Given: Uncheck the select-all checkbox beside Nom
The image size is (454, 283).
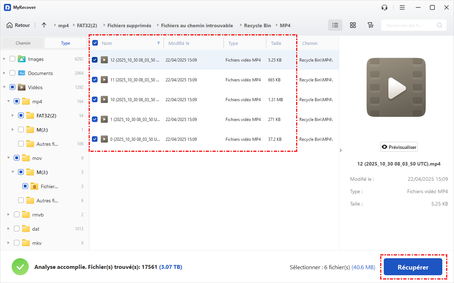Looking at the screenshot, I should (95, 43).
